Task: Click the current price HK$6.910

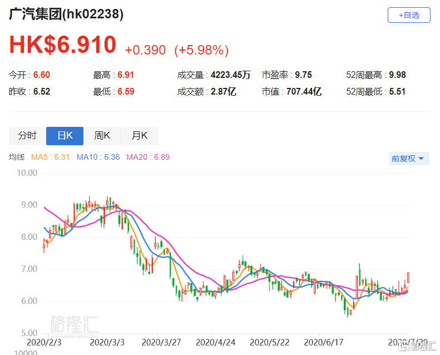Action: pos(62,45)
